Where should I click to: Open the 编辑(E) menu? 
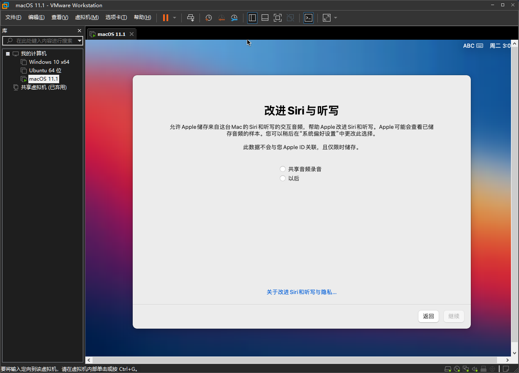(36, 17)
